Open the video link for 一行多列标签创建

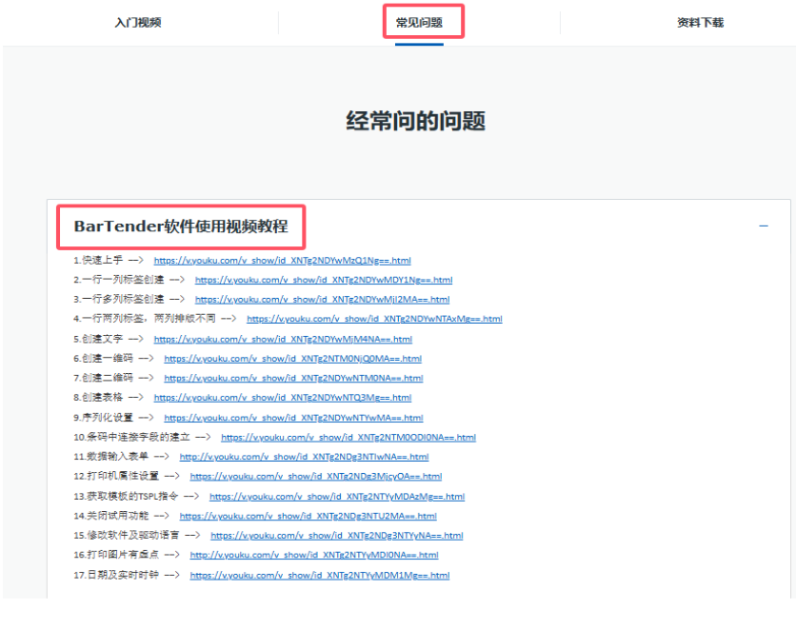click(x=323, y=300)
